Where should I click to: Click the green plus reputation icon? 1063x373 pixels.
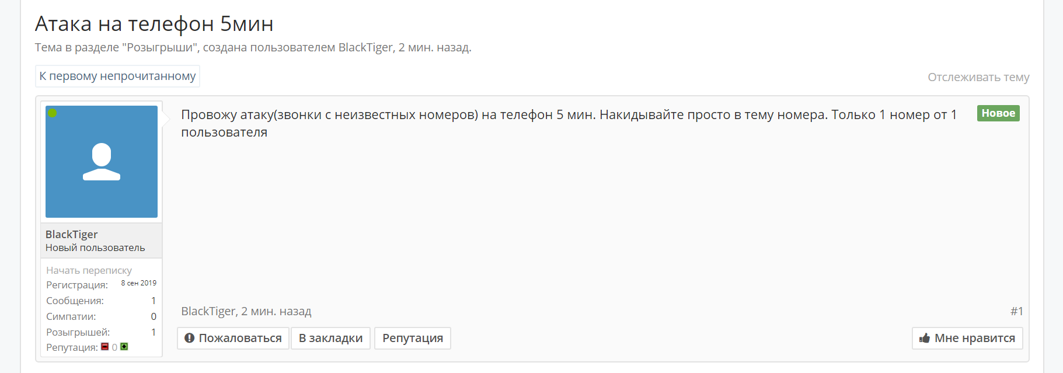point(124,347)
